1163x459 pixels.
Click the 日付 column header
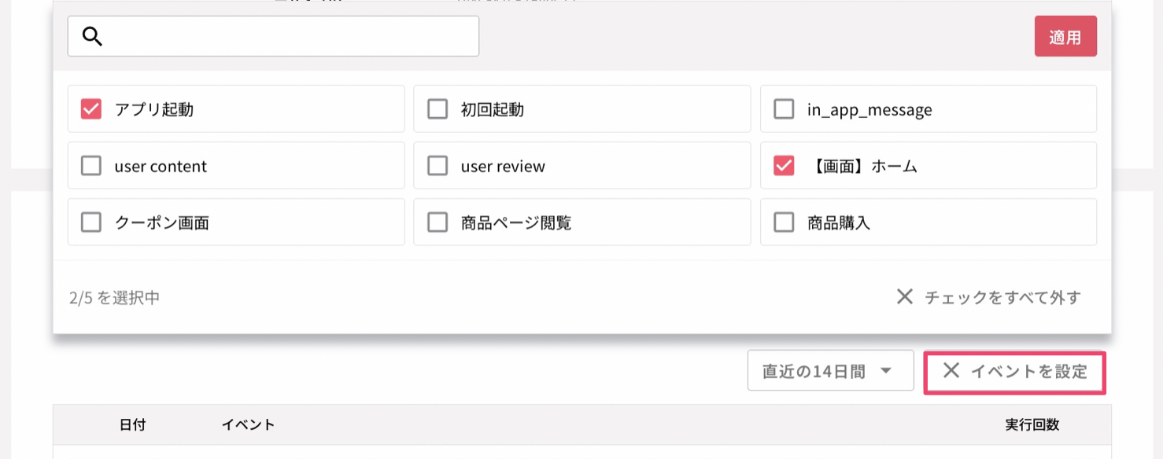pyautogui.click(x=133, y=424)
